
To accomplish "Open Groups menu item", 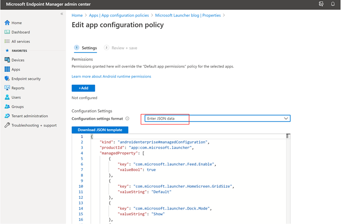I will tap(17, 107).
